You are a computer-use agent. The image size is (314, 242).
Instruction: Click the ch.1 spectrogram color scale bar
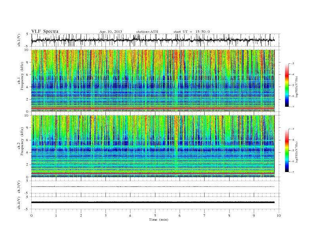click(x=287, y=85)
